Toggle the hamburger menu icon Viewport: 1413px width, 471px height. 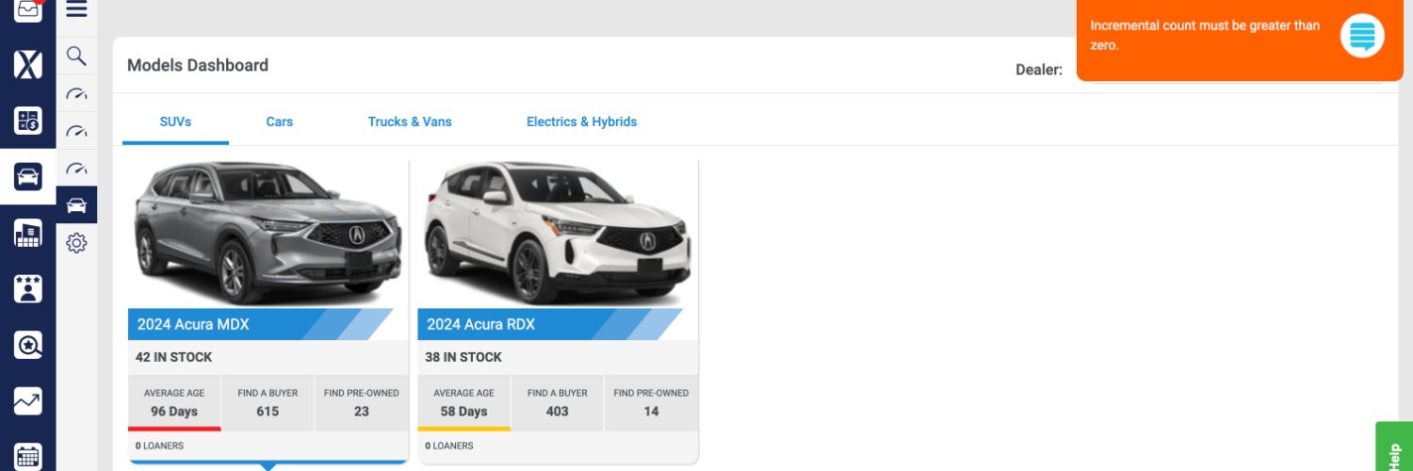tap(76, 9)
